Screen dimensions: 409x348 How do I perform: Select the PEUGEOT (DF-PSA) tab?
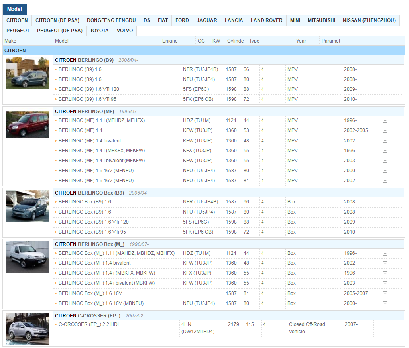[x=60, y=31]
